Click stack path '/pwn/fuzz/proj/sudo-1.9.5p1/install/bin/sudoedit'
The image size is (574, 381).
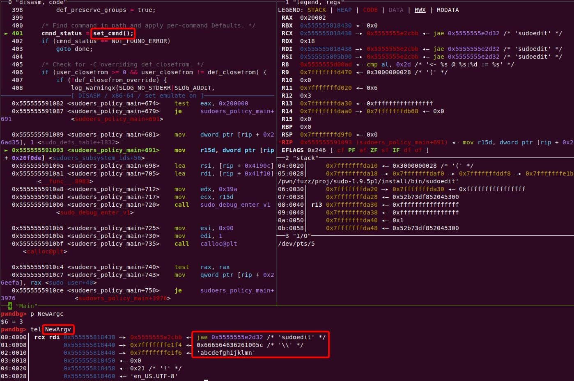click(x=368, y=181)
